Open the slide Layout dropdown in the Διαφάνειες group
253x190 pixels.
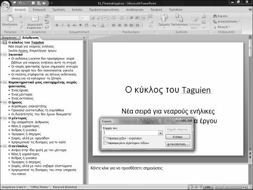pos(47,16)
